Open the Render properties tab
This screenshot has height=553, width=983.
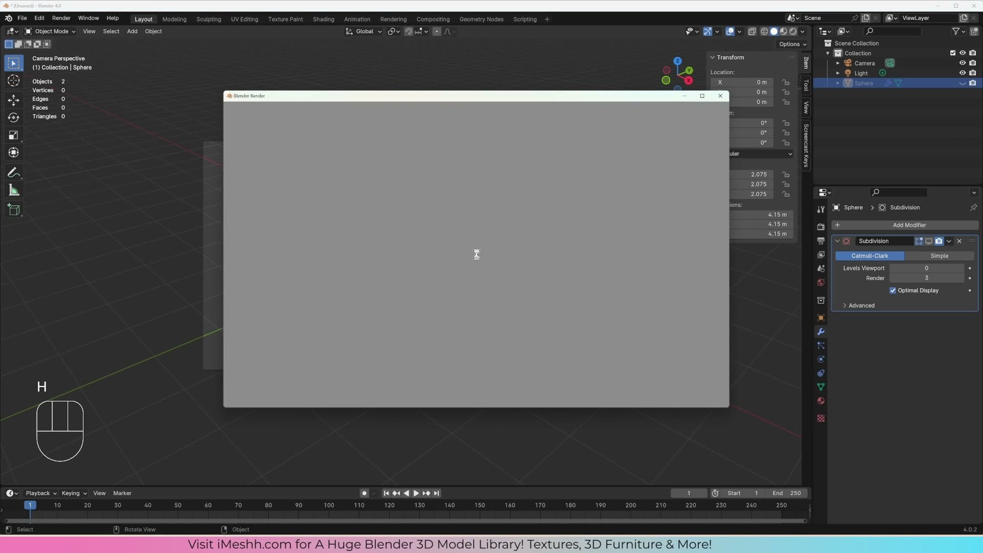821,227
